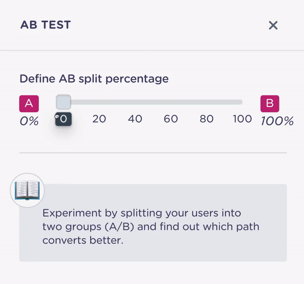Click slider track between 60 and 80
304x284 pixels.
click(188, 102)
